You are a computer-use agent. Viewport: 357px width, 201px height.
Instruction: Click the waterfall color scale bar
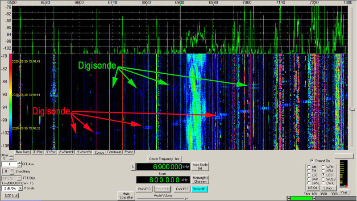click(x=10, y=102)
